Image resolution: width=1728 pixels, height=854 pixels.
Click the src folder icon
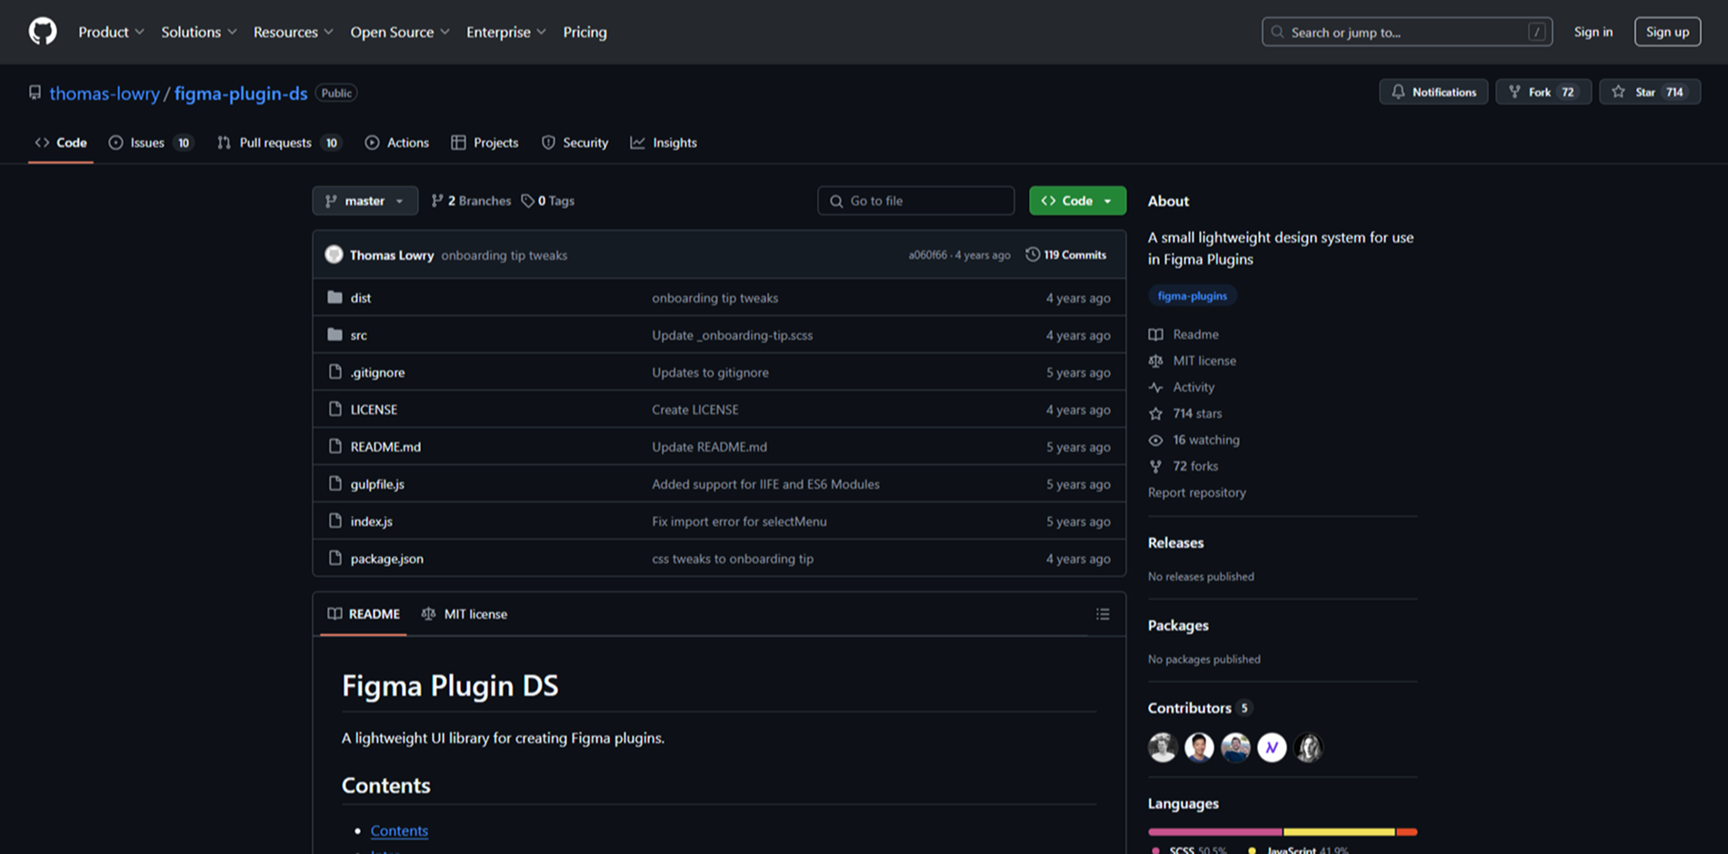[335, 334]
